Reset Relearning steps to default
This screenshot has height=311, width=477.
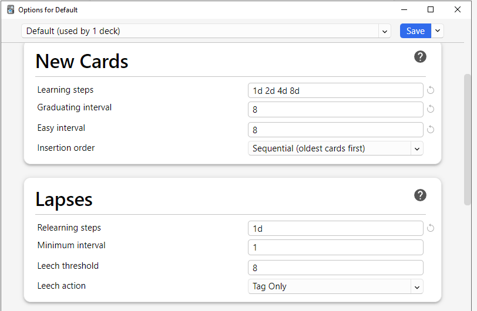pyautogui.click(x=431, y=228)
